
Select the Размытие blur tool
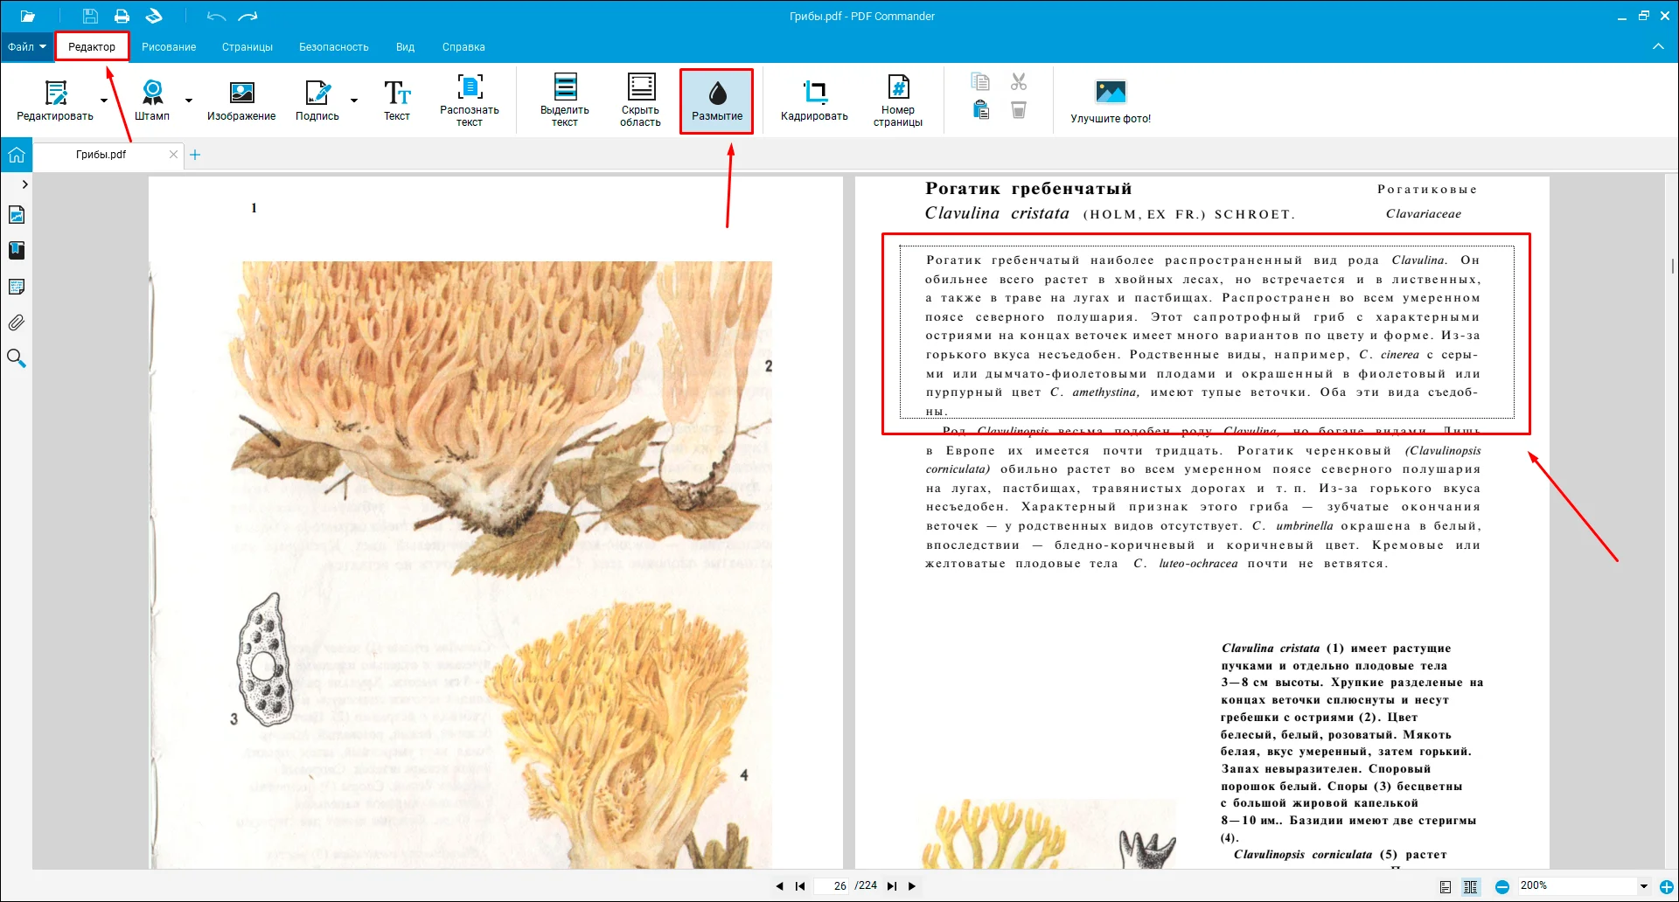tap(717, 101)
